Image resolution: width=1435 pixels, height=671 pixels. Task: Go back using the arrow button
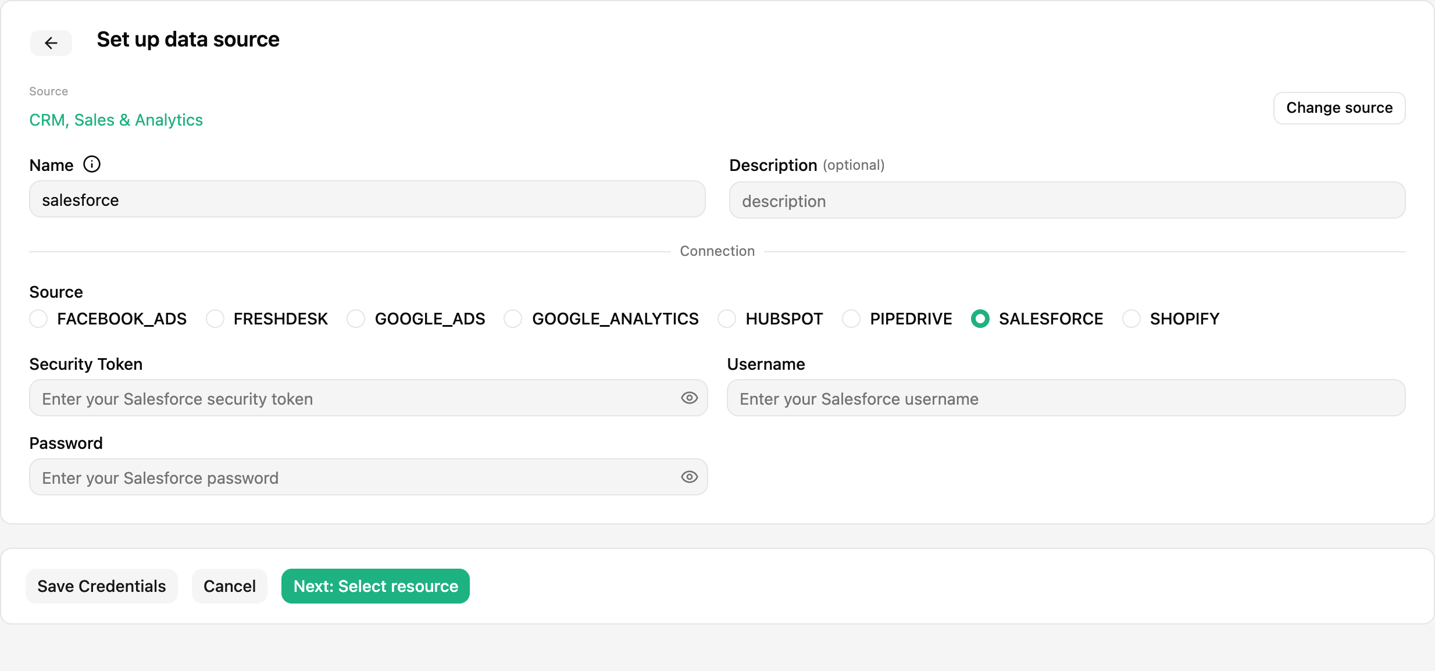click(51, 43)
